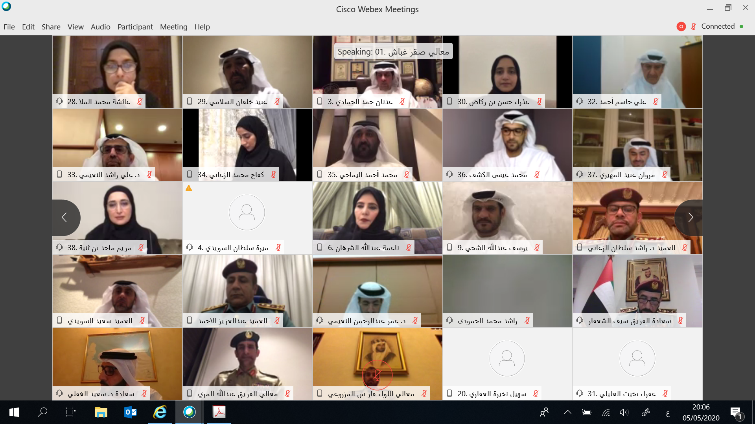
Task: Click phone device icon on participant 9 label
Action: click(x=449, y=247)
